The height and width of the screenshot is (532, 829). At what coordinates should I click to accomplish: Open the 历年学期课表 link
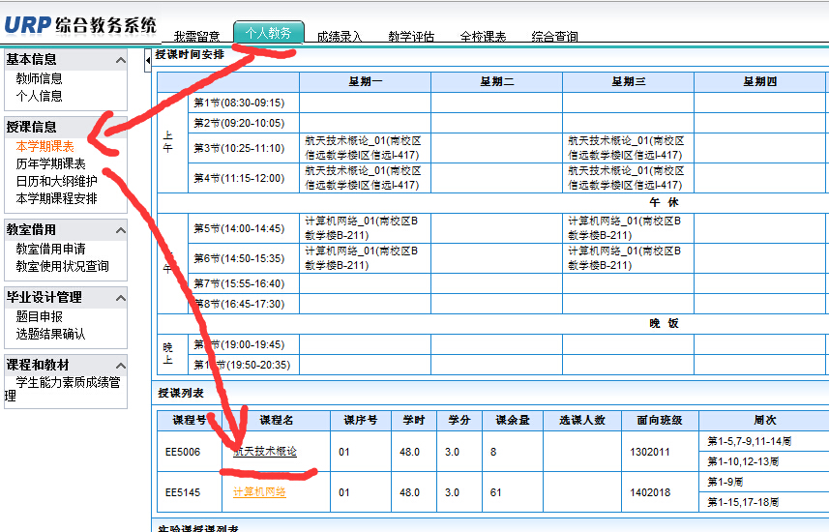click(x=50, y=164)
